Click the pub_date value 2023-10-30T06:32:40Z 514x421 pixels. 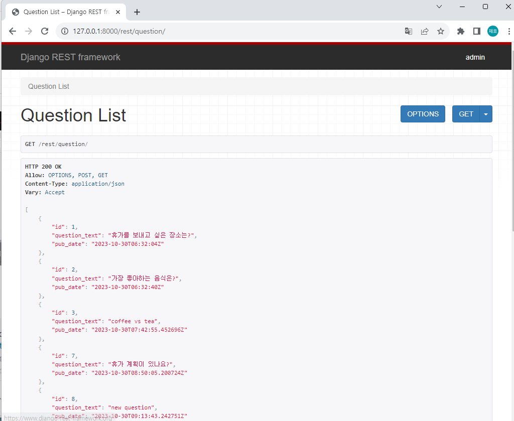click(x=127, y=287)
